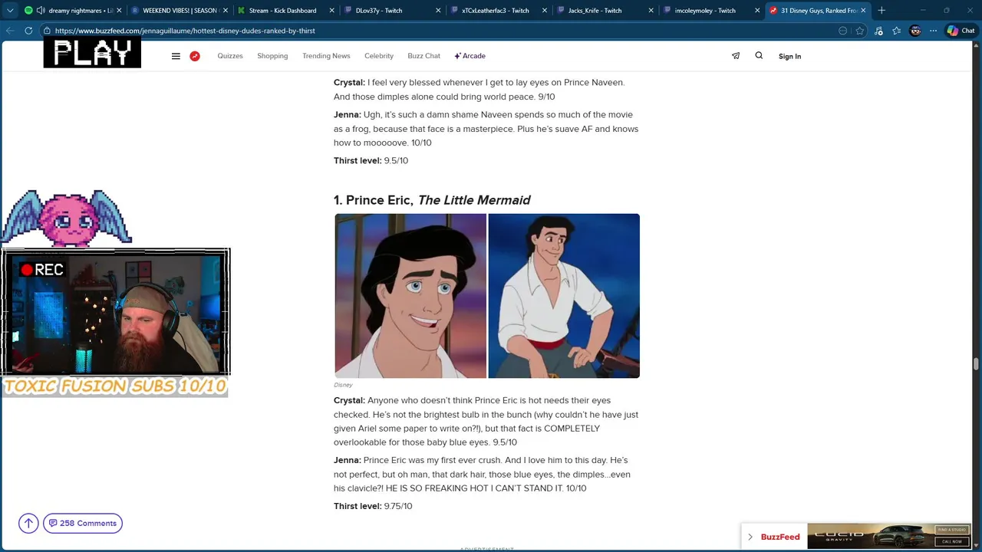Viewport: 982px width, 552px height.
Task: Click the BuzzFeed label on bottom banner
Action: pos(780,537)
